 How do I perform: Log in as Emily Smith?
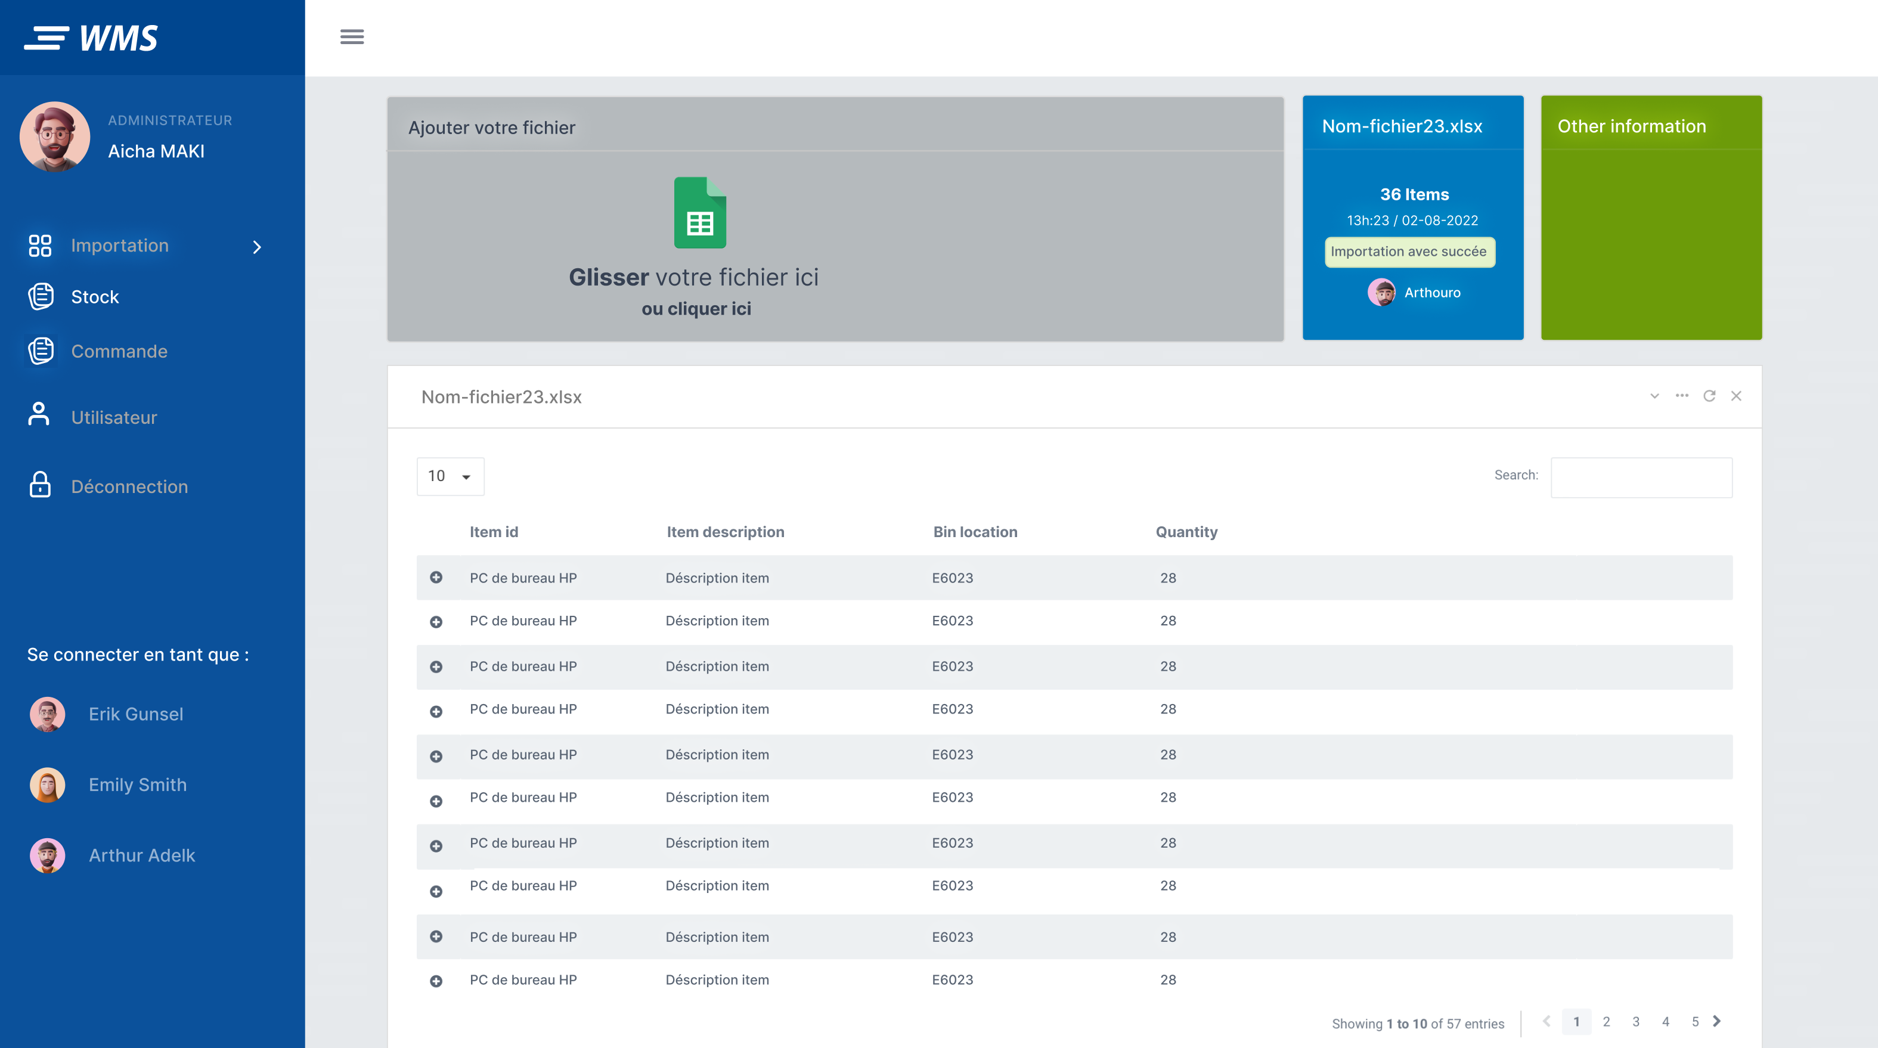(137, 785)
